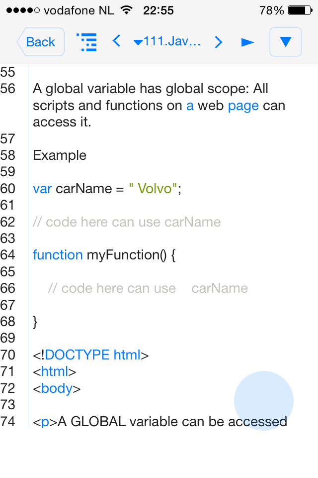Click the comment on line 62

pyautogui.click(x=127, y=222)
